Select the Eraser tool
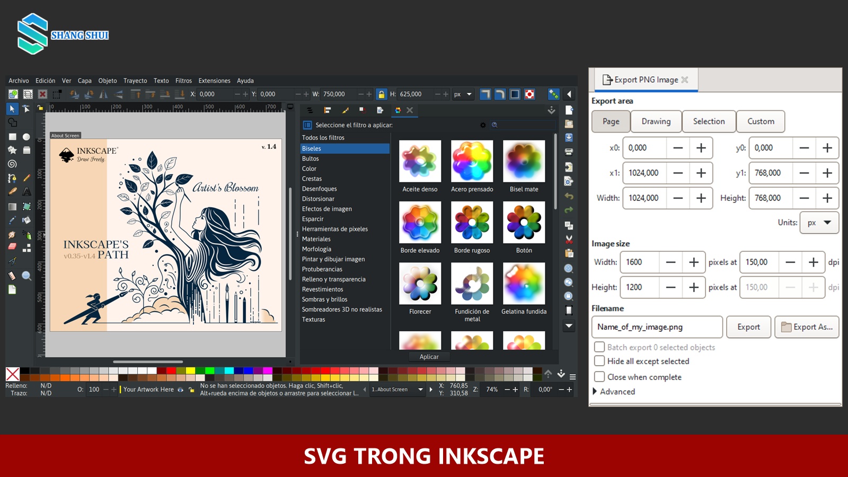Screen dimensions: 848x477 point(12,247)
